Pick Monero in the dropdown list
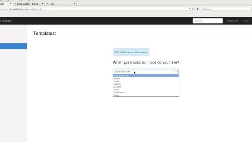Image resolution: width=252 pixels, height=142 pixels. [x=146, y=87]
